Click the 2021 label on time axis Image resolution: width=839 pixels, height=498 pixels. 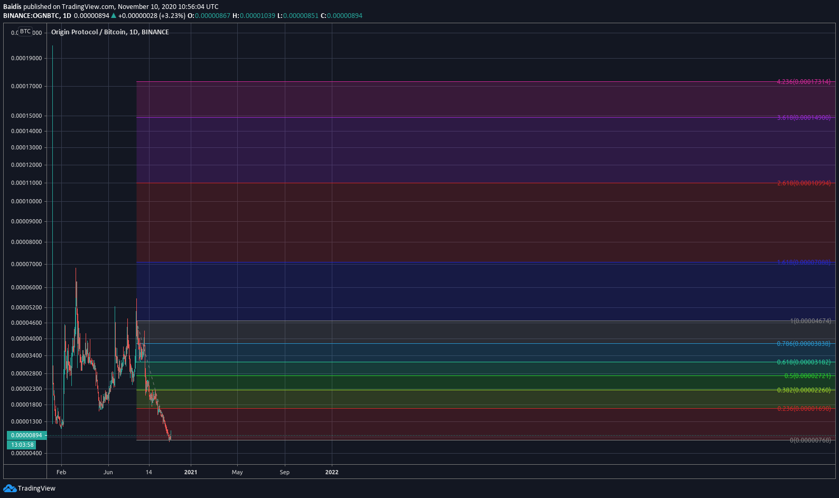191,472
